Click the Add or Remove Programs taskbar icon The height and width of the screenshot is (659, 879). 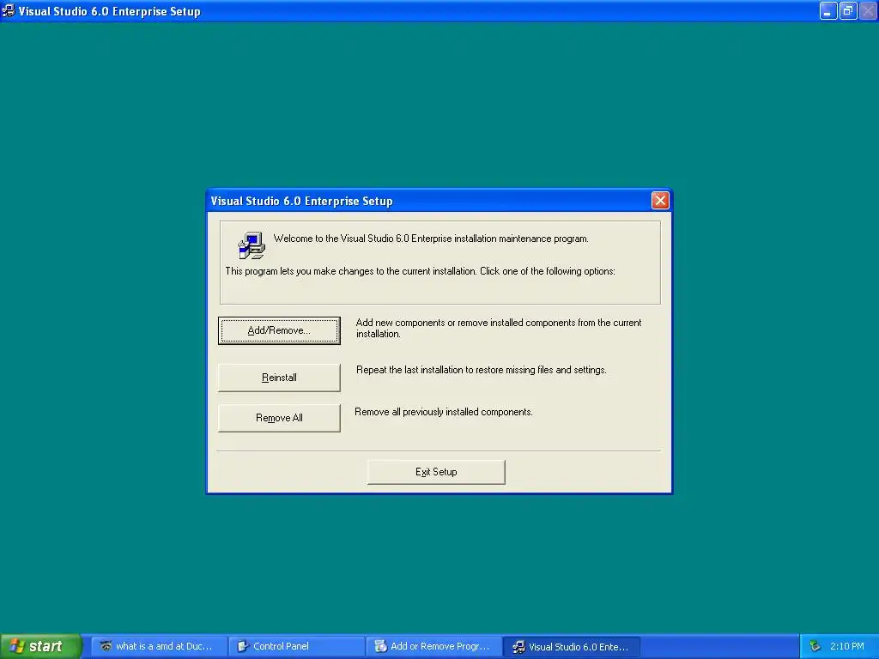tap(380, 646)
